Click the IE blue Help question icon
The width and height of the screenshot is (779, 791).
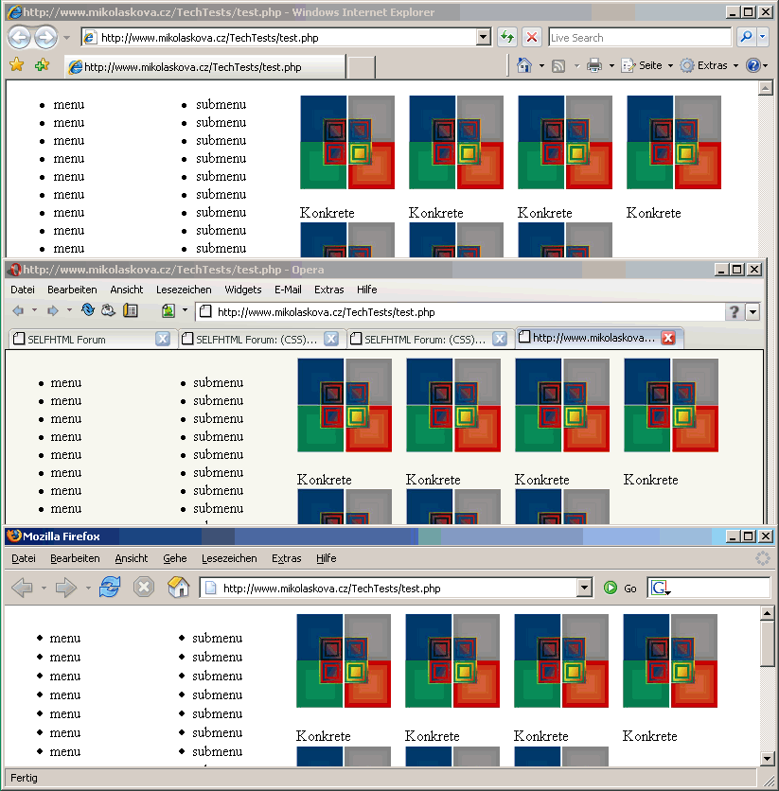tap(752, 65)
